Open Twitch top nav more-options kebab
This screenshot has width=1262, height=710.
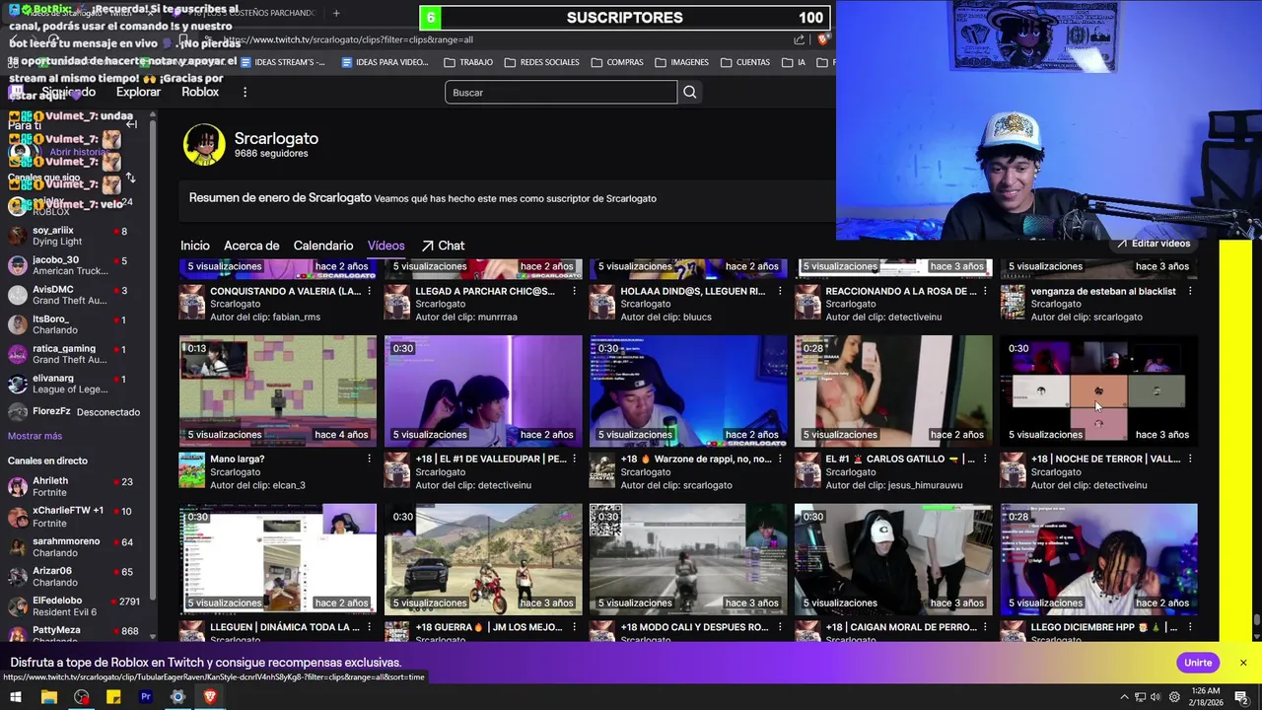[x=245, y=92]
